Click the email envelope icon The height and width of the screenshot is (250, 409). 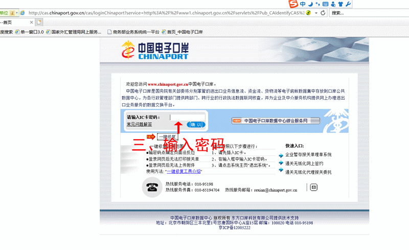[313, 187]
